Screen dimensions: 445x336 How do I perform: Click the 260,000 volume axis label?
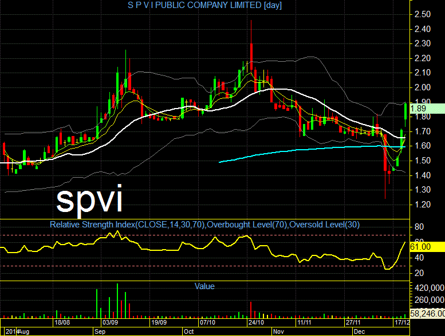click(x=430, y=300)
